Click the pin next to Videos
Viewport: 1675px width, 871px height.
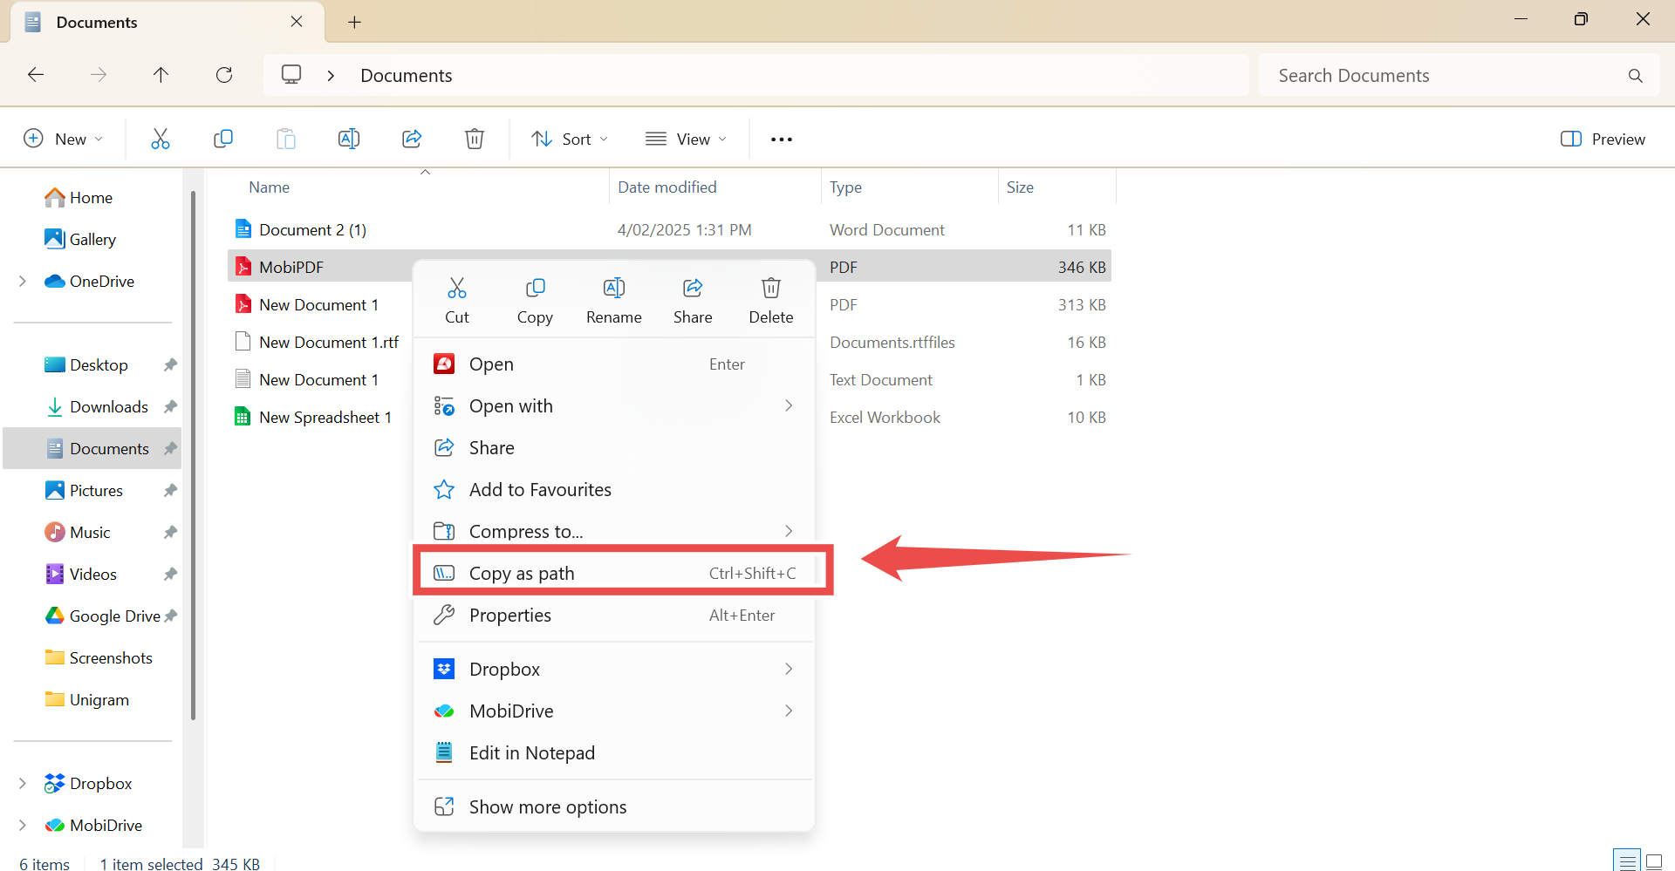[170, 574]
